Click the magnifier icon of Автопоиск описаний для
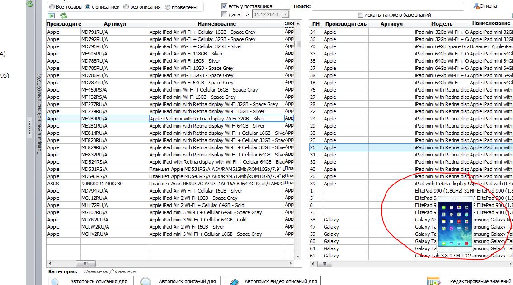The image size is (513, 285). (146, 282)
